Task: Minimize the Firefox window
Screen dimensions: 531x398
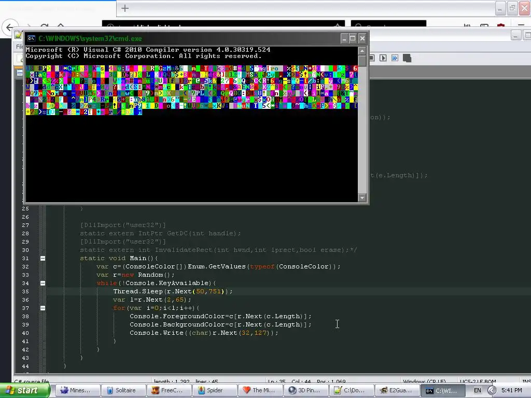Action: (x=500, y=8)
